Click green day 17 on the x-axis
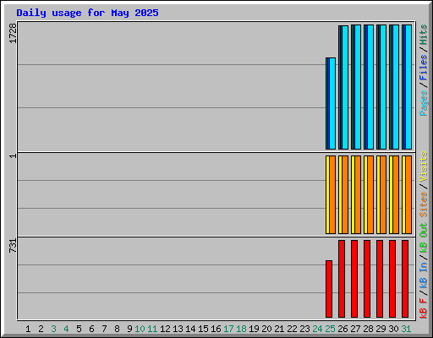433x338 pixels. pyautogui.click(x=228, y=329)
